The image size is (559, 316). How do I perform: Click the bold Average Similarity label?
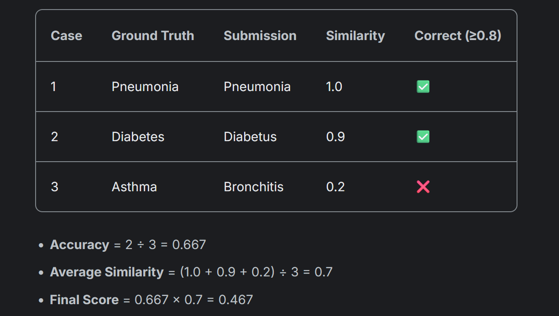click(x=107, y=272)
